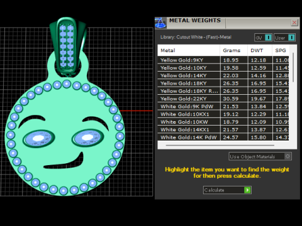Viewport: 302px width, 226px height.
Task: Click the vertical scrollbar of metal table
Action: click(293, 67)
